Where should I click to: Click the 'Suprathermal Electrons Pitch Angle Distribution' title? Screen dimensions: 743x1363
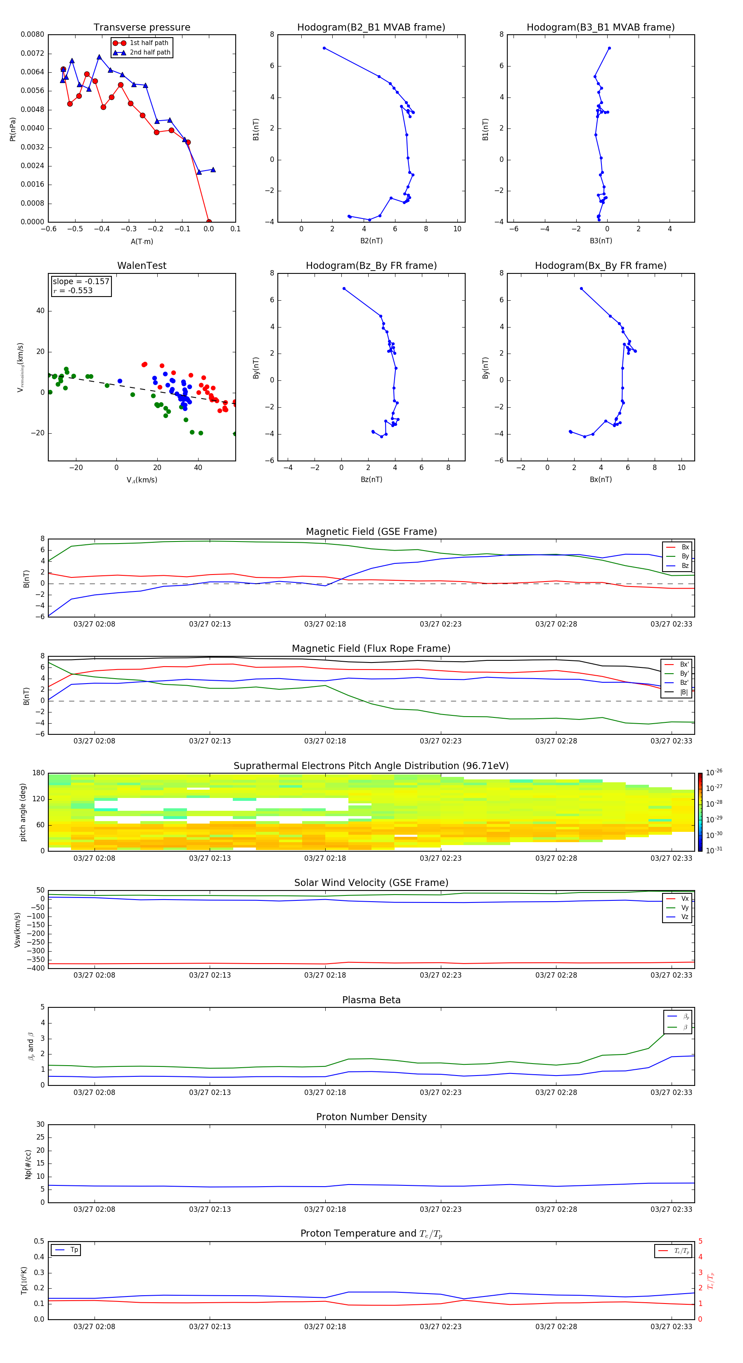(371, 766)
